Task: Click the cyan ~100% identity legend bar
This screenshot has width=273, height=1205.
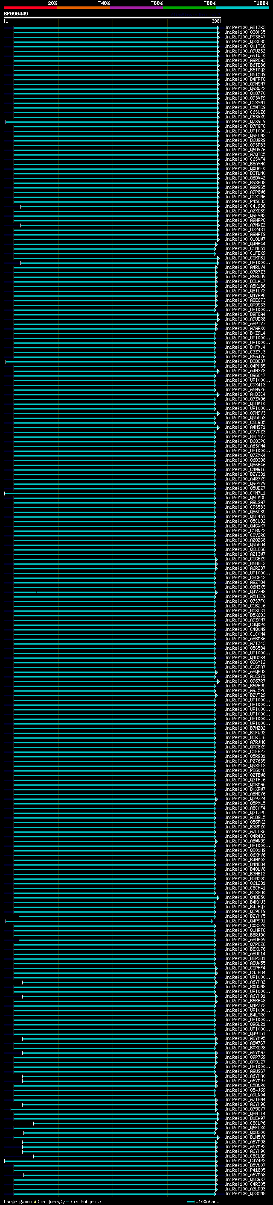Action: (242, 8)
